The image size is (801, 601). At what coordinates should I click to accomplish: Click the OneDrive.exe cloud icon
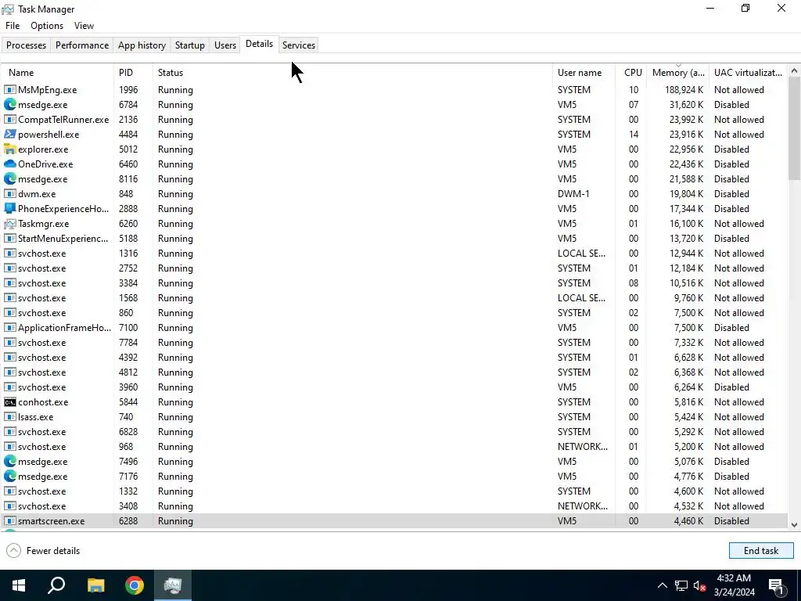pos(9,164)
